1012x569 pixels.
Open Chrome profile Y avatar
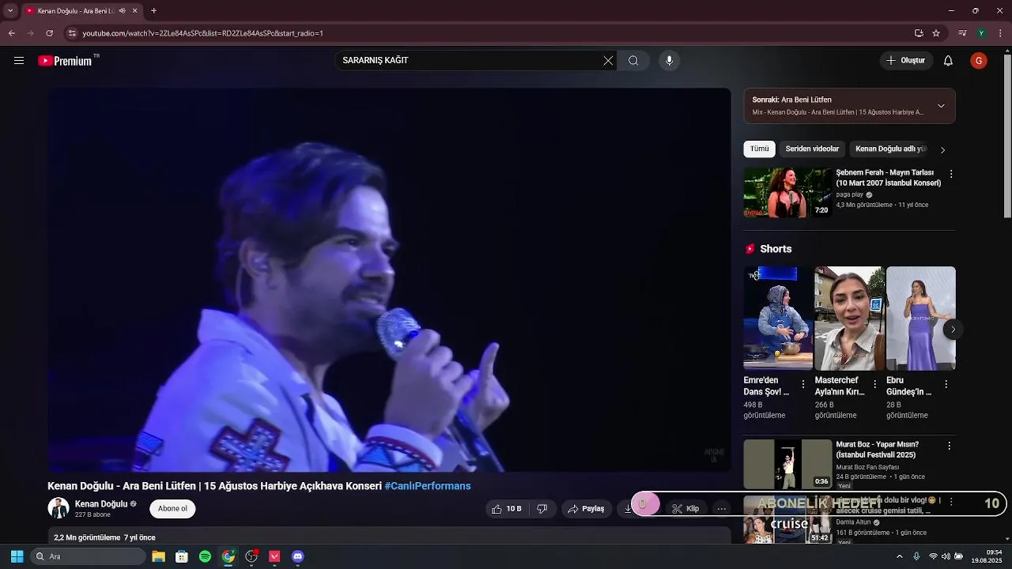tap(981, 33)
